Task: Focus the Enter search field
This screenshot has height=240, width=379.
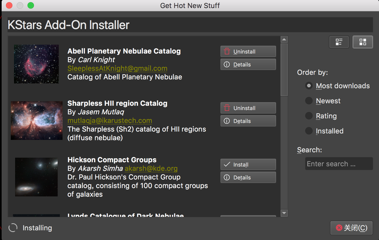Action: 339,164
